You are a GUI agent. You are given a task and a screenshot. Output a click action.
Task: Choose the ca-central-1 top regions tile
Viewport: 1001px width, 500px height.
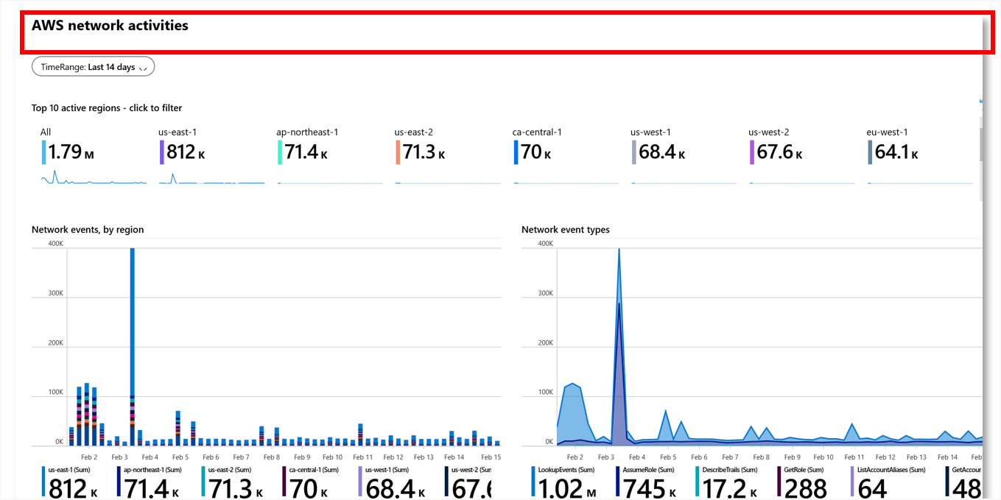537,152
